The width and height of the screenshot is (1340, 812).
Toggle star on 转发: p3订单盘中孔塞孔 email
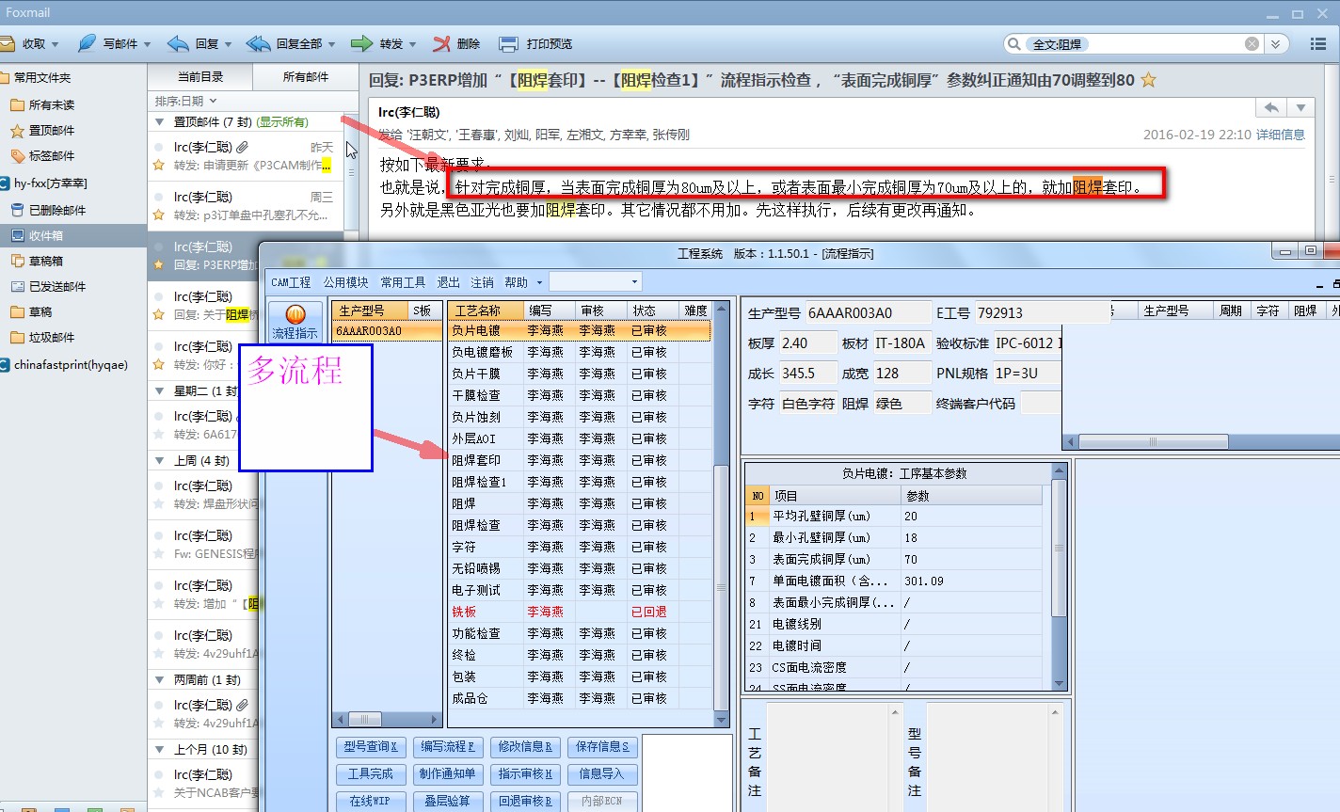(x=159, y=215)
